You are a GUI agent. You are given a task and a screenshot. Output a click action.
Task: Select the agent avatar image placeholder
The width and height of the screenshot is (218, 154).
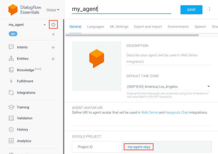pyautogui.click(x=97, y=66)
